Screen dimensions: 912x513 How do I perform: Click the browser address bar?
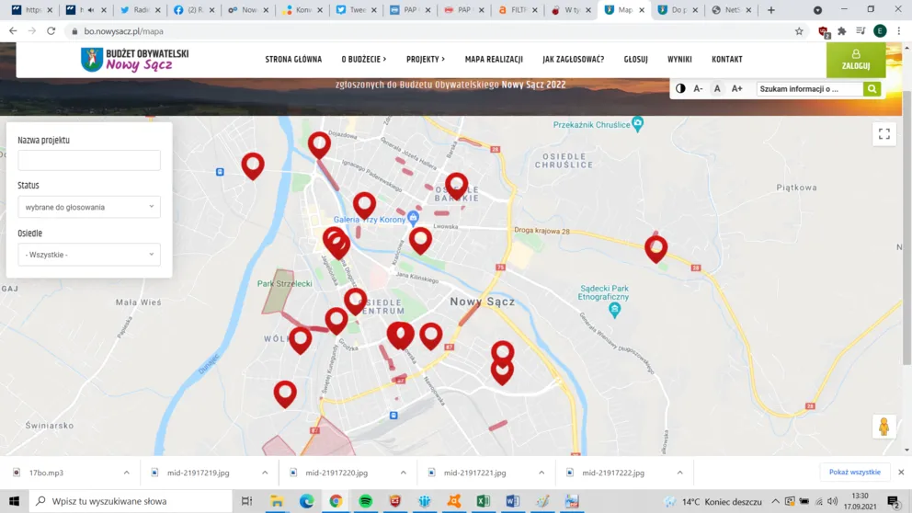(x=430, y=31)
